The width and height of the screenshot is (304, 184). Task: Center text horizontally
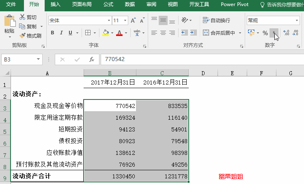pyautogui.click(x=163, y=33)
